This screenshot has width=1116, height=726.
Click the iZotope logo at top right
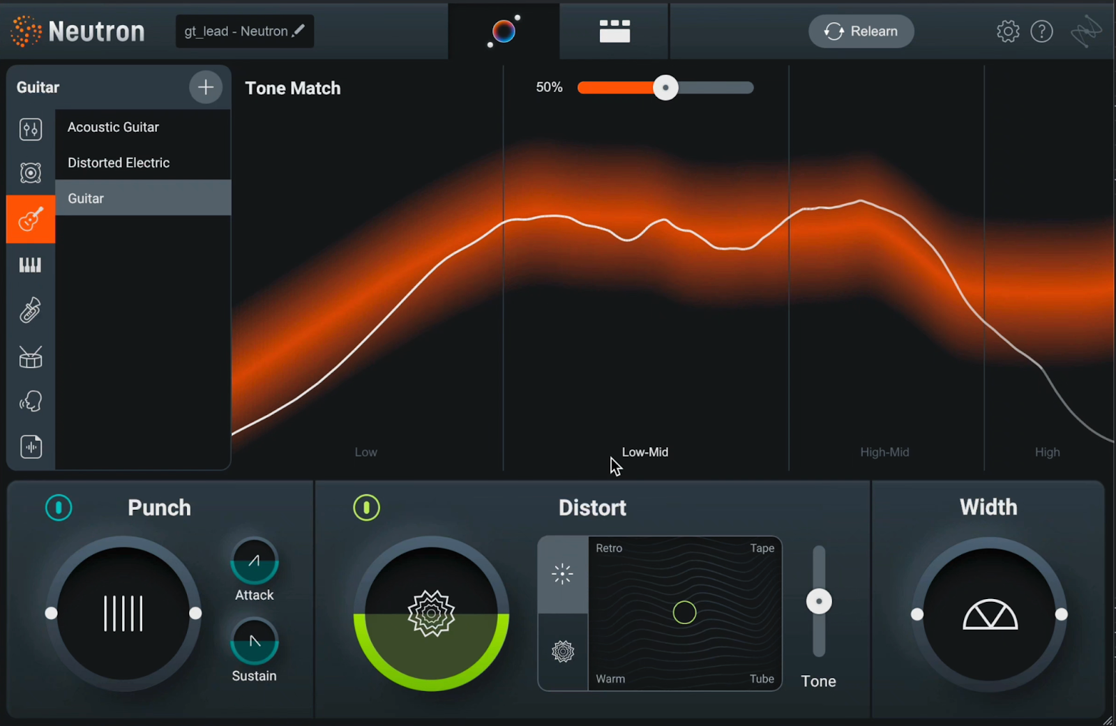1086,31
